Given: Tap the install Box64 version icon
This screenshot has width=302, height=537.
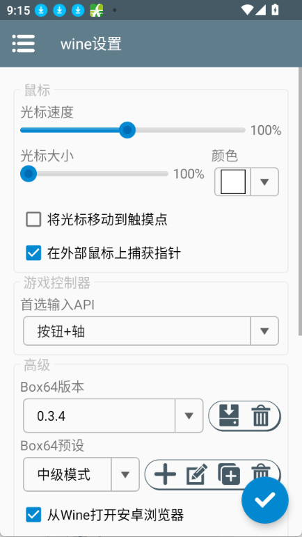Looking at the screenshot, I should point(229,415).
